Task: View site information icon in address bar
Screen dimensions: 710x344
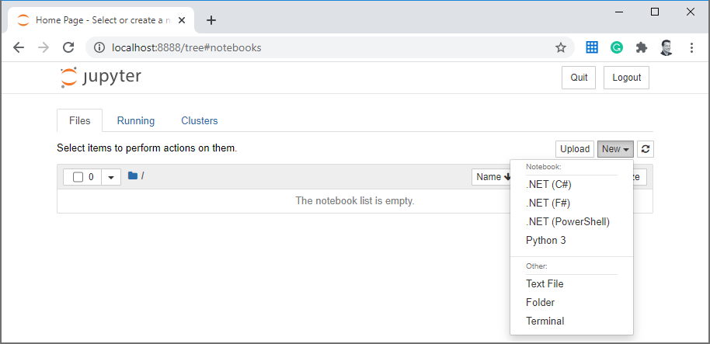Action: (99, 47)
